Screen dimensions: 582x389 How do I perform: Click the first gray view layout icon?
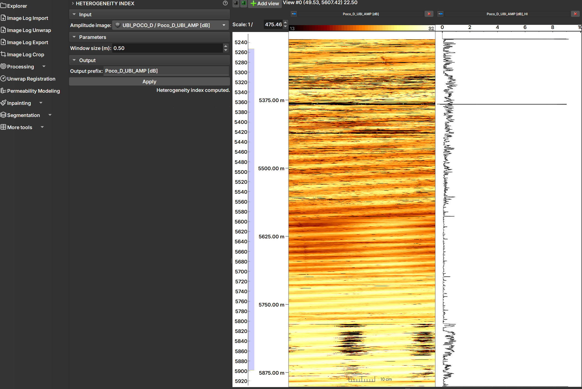click(236, 3)
